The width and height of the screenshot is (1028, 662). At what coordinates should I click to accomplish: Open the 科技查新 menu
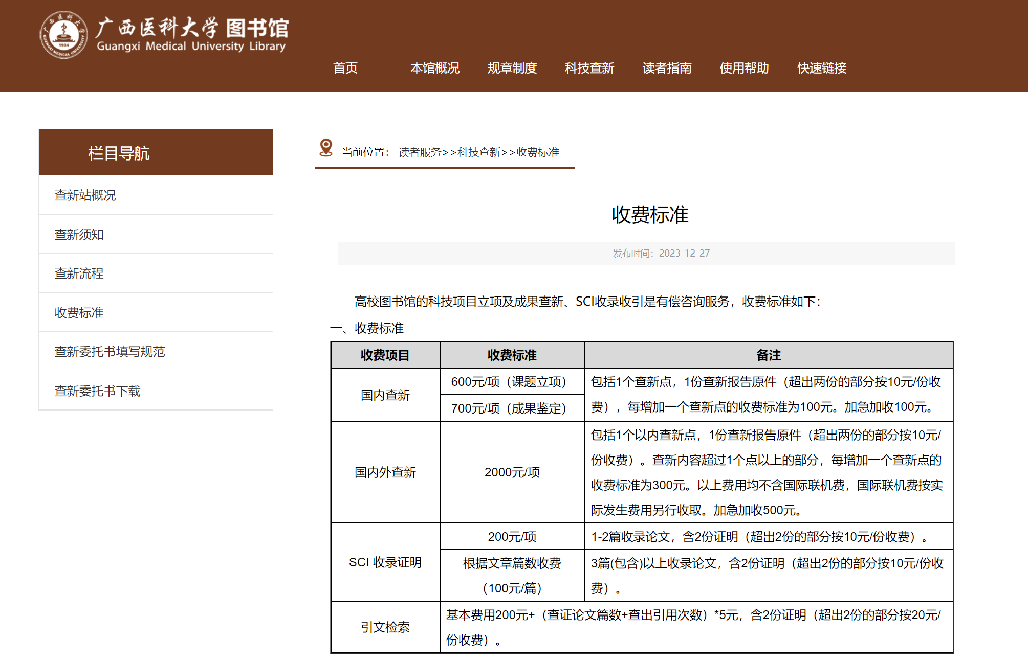(x=589, y=68)
